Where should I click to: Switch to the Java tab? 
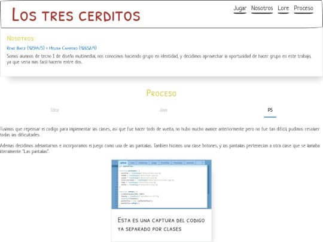click(x=163, y=110)
